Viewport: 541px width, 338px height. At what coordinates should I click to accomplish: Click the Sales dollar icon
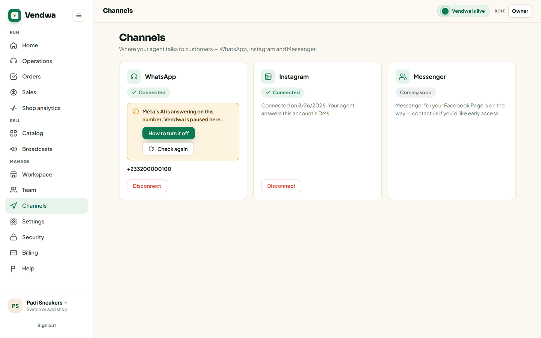pyautogui.click(x=14, y=92)
